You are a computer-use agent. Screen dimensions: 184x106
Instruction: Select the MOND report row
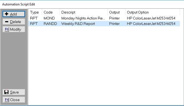[x=104, y=18]
